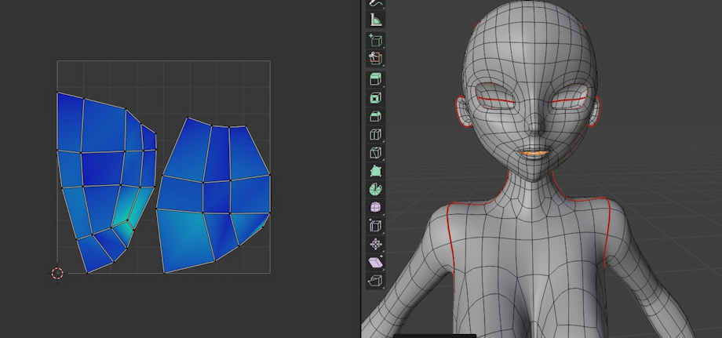Image resolution: width=722 pixels, height=338 pixels.
Task: Pick the Edge Slide tool
Action: (375, 226)
